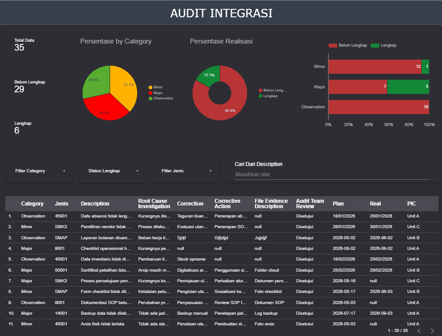
Task: Go to next table page arrow
Action: click(432, 331)
